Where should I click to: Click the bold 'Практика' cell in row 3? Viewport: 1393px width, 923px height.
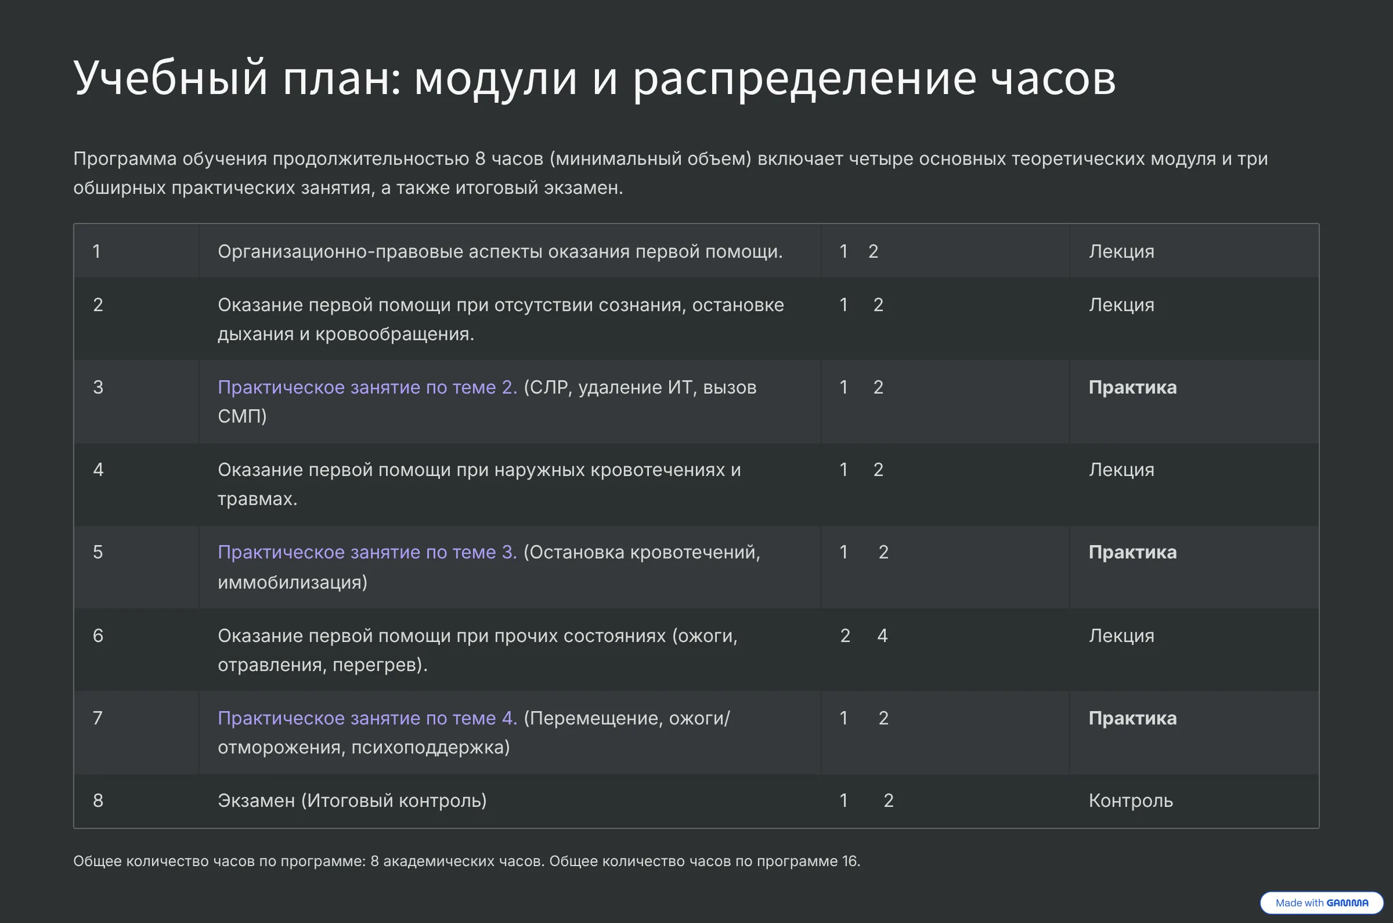1132,387
